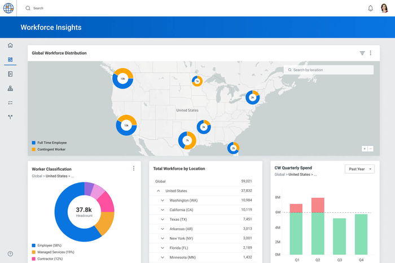Open the checklist icon in the sidebar
The height and width of the screenshot is (263, 395).
[10, 103]
